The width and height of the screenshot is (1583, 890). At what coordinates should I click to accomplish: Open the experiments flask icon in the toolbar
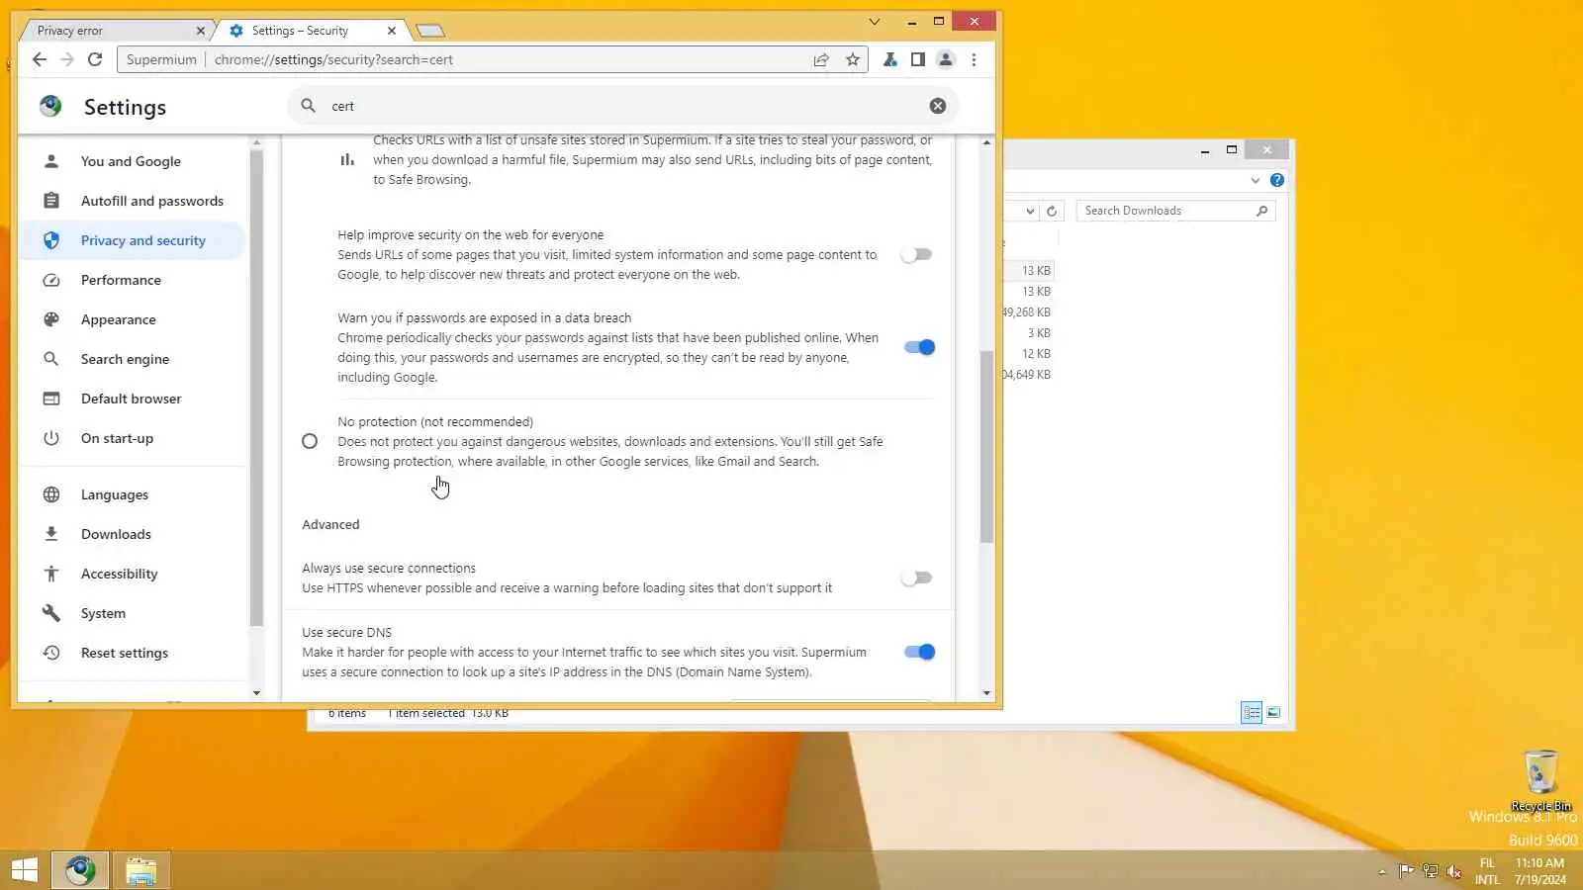(890, 59)
